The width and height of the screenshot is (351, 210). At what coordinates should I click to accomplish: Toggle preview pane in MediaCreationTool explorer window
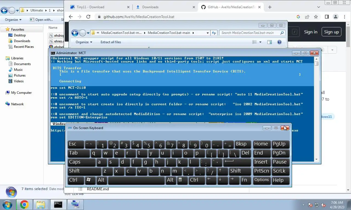270,42
